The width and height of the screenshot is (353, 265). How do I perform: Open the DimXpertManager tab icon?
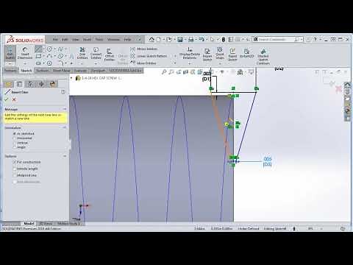click(x=41, y=84)
